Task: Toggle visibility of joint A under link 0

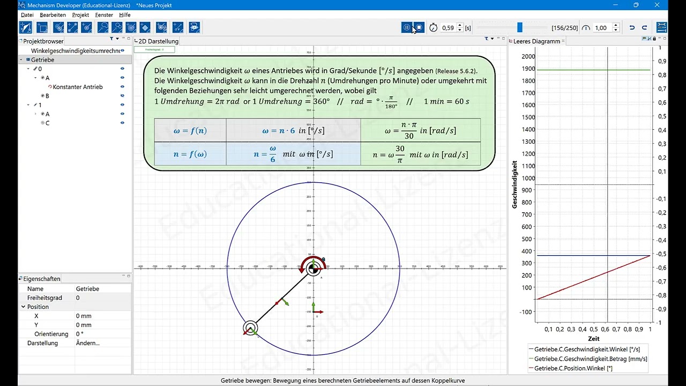Action: pyautogui.click(x=122, y=78)
